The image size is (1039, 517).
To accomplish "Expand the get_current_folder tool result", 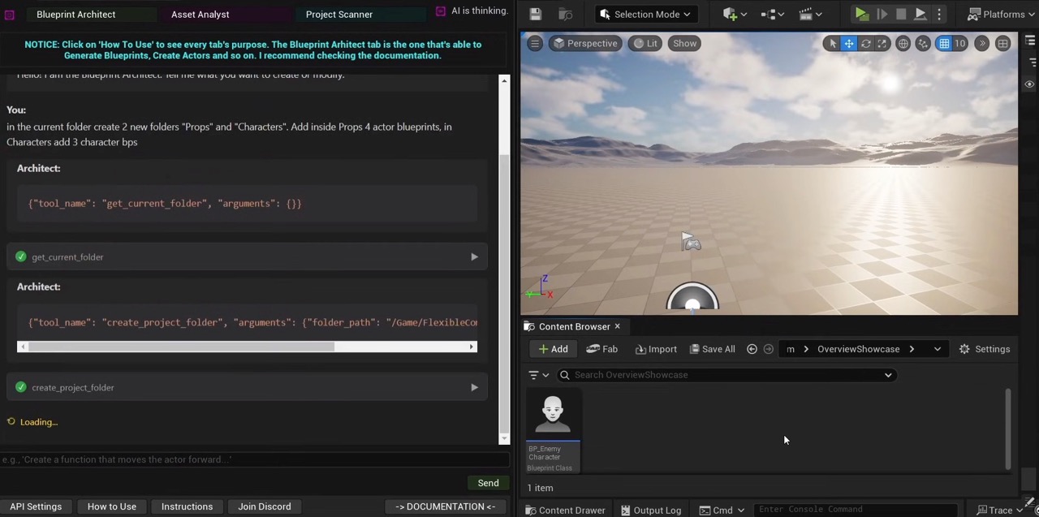I will pyautogui.click(x=474, y=257).
